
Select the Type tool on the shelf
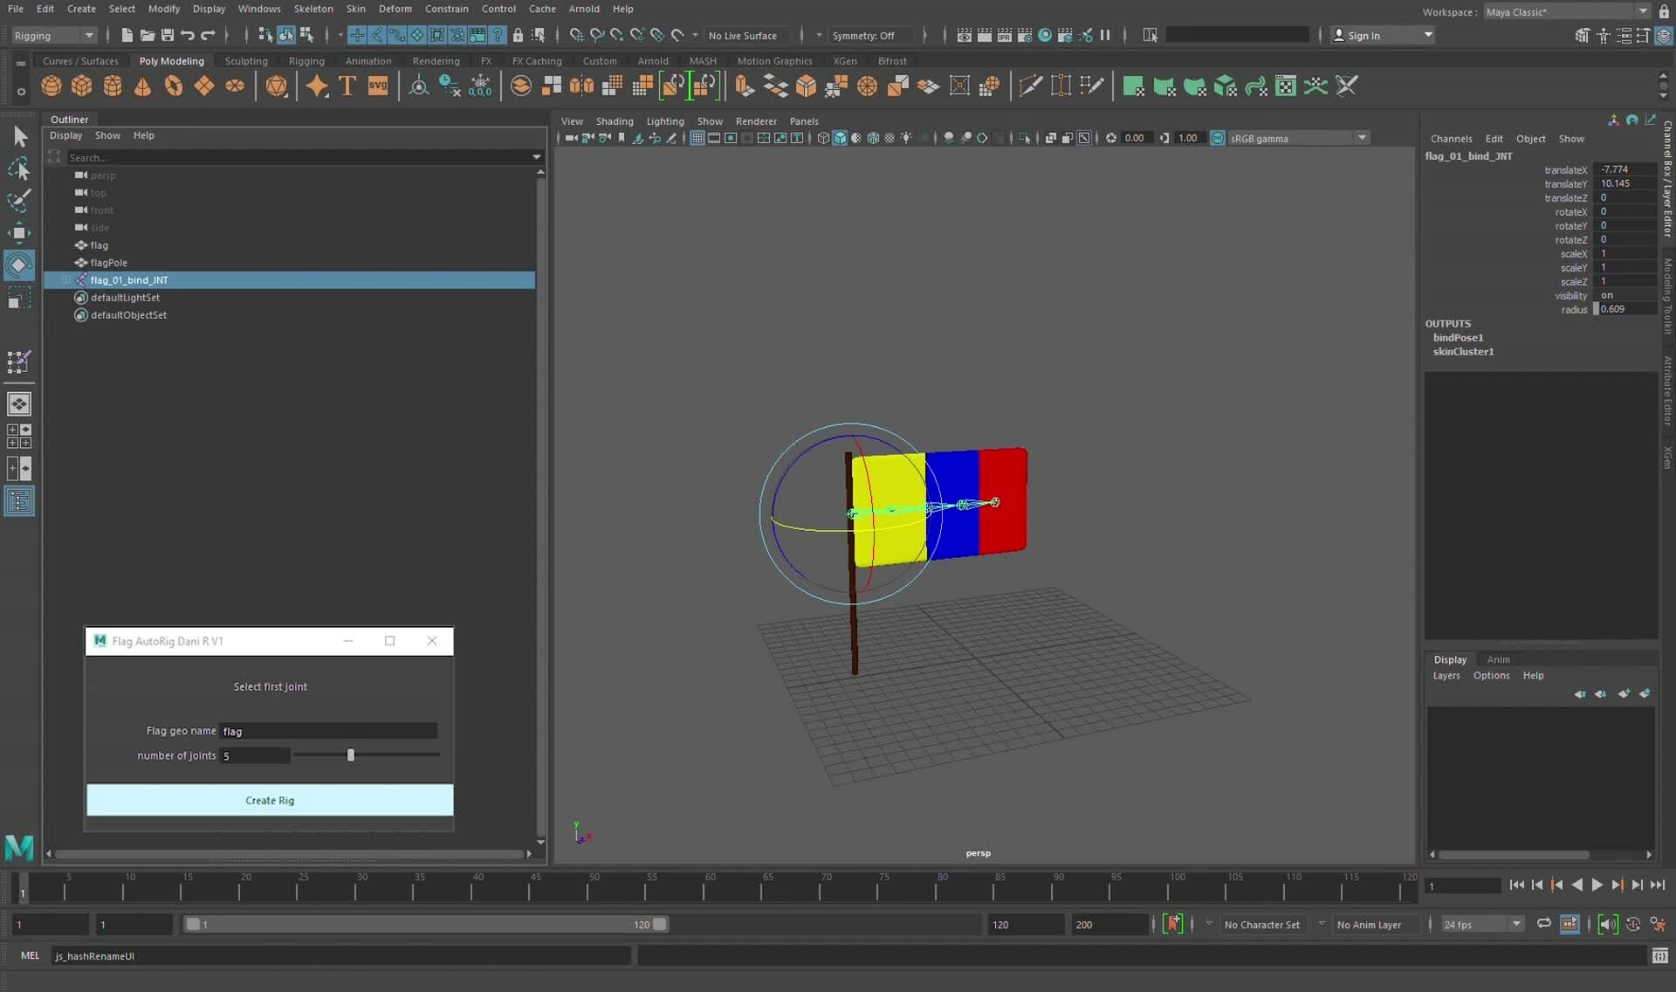click(347, 85)
